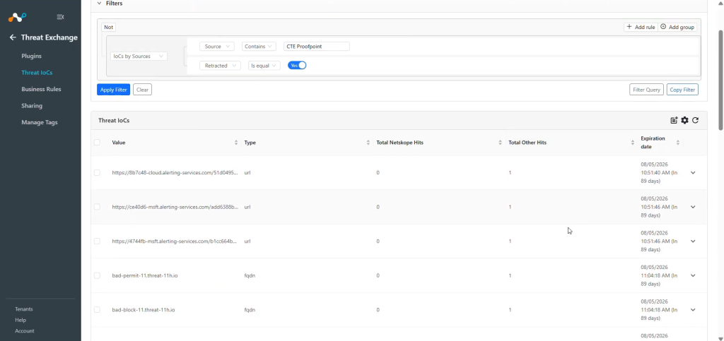Click the Clear filter button
This screenshot has height=341, width=724.
tap(142, 90)
